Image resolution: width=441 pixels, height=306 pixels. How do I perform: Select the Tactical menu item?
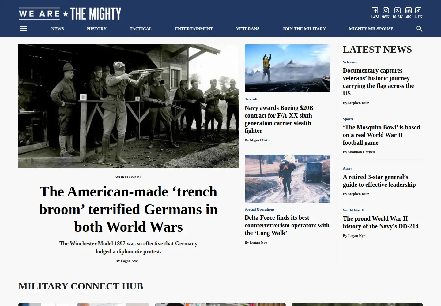click(141, 29)
